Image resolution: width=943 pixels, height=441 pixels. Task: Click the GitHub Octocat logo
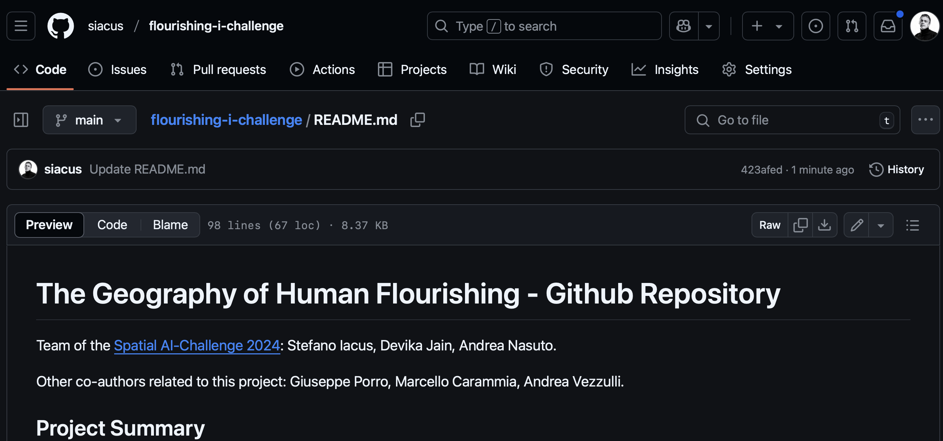coord(60,26)
